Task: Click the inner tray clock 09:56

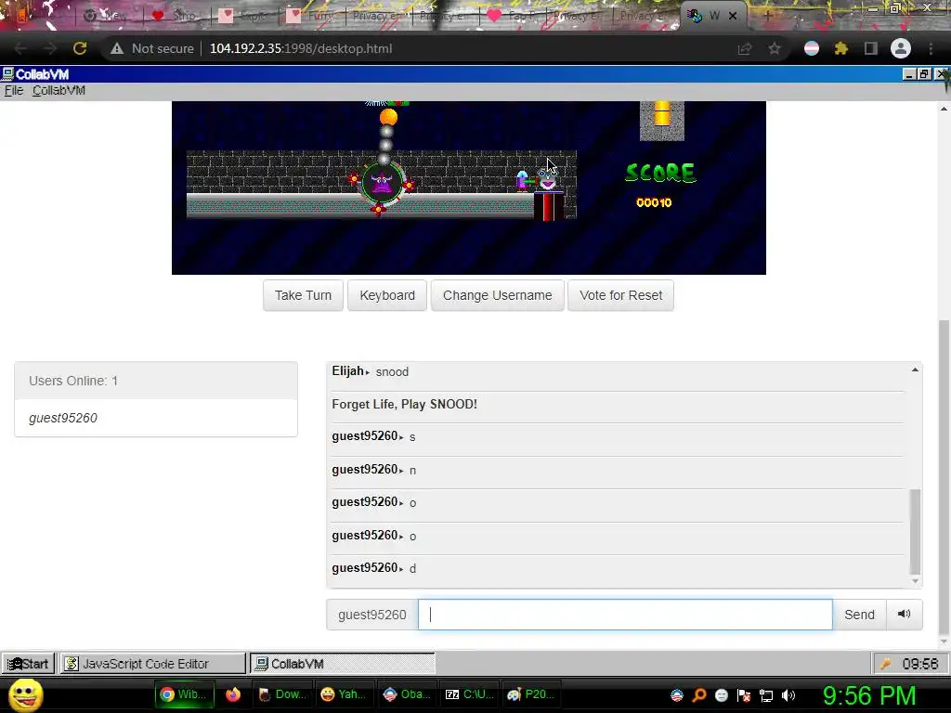Action: (920, 664)
